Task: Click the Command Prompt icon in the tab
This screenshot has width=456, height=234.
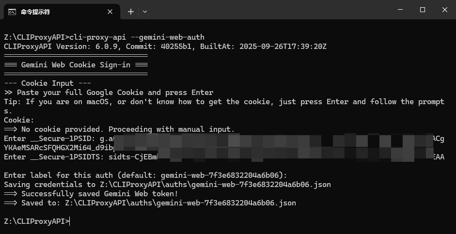Action: 12,12
